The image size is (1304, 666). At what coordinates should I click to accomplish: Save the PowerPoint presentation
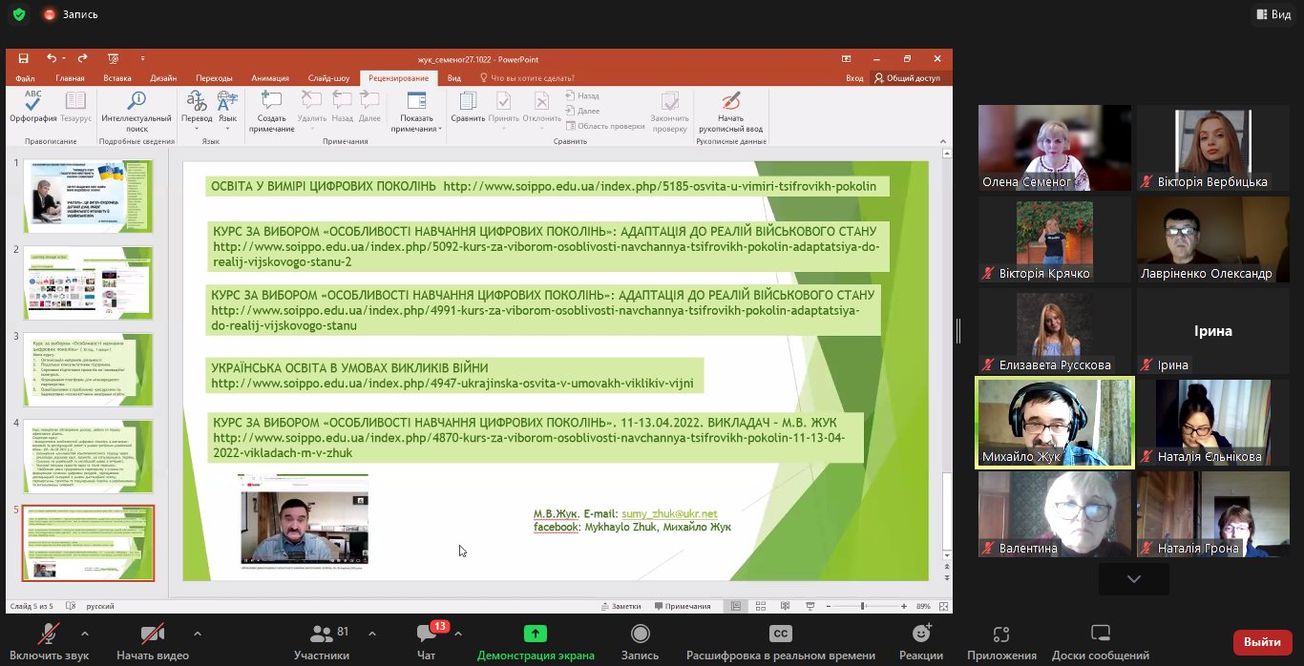coord(24,59)
